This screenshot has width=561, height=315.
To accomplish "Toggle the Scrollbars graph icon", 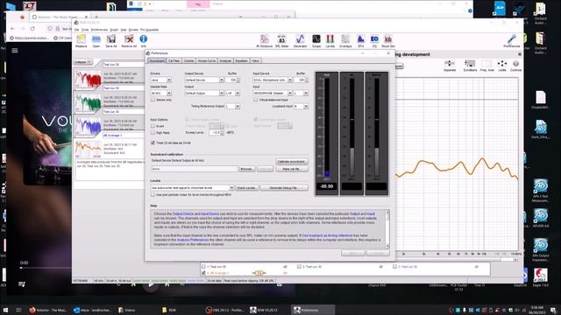I will pos(470,66).
